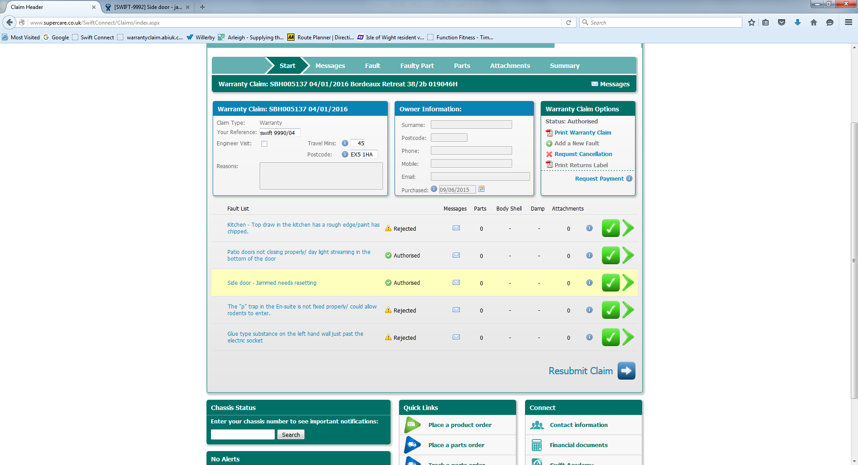The width and height of the screenshot is (858, 465).
Task: Click the Contact information people icon
Action: coord(537,425)
